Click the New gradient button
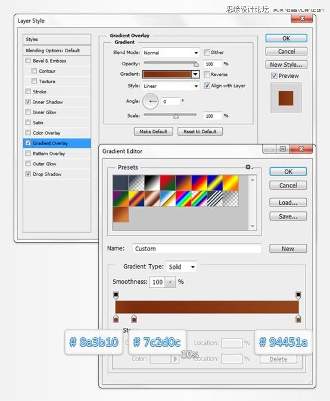 (288, 249)
